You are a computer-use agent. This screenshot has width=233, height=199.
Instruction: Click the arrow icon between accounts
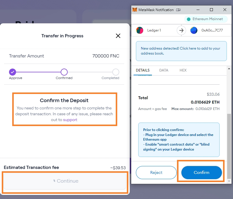coord(181,30)
